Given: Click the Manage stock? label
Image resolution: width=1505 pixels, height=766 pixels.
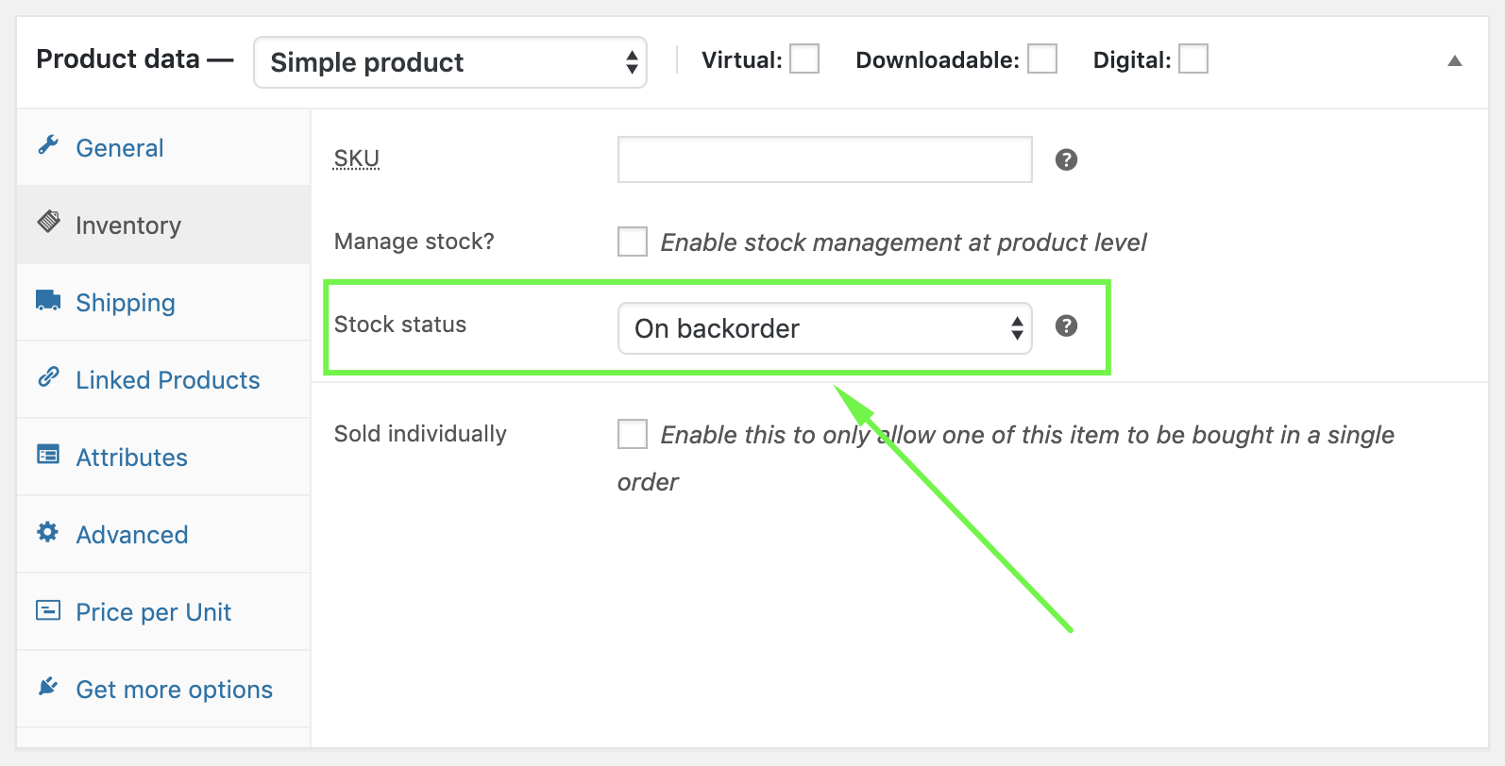Looking at the screenshot, I should pos(414,241).
